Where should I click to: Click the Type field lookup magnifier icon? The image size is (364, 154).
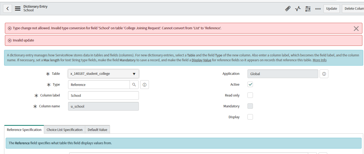[x=134, y=85]
